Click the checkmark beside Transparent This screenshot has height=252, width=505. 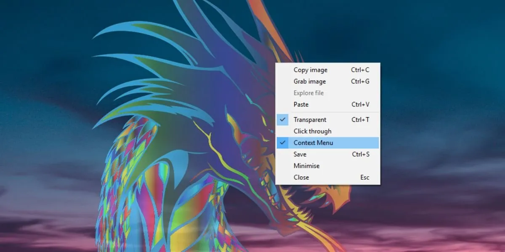pos(283,120)
